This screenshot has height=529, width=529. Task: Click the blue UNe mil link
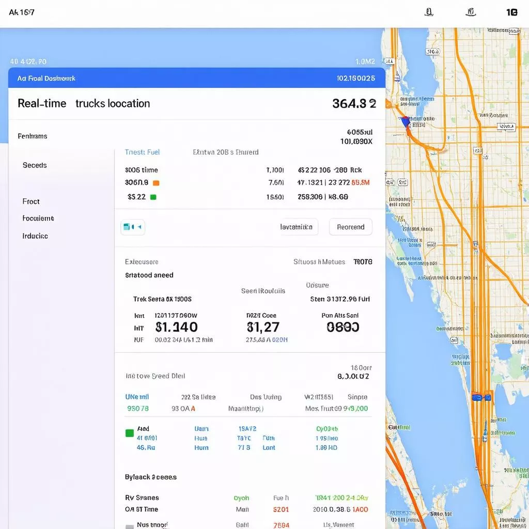(x=137, y=397)
